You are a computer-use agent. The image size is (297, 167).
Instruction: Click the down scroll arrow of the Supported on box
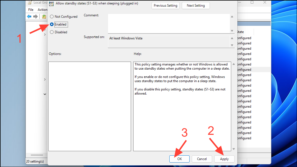pos(232,45)
